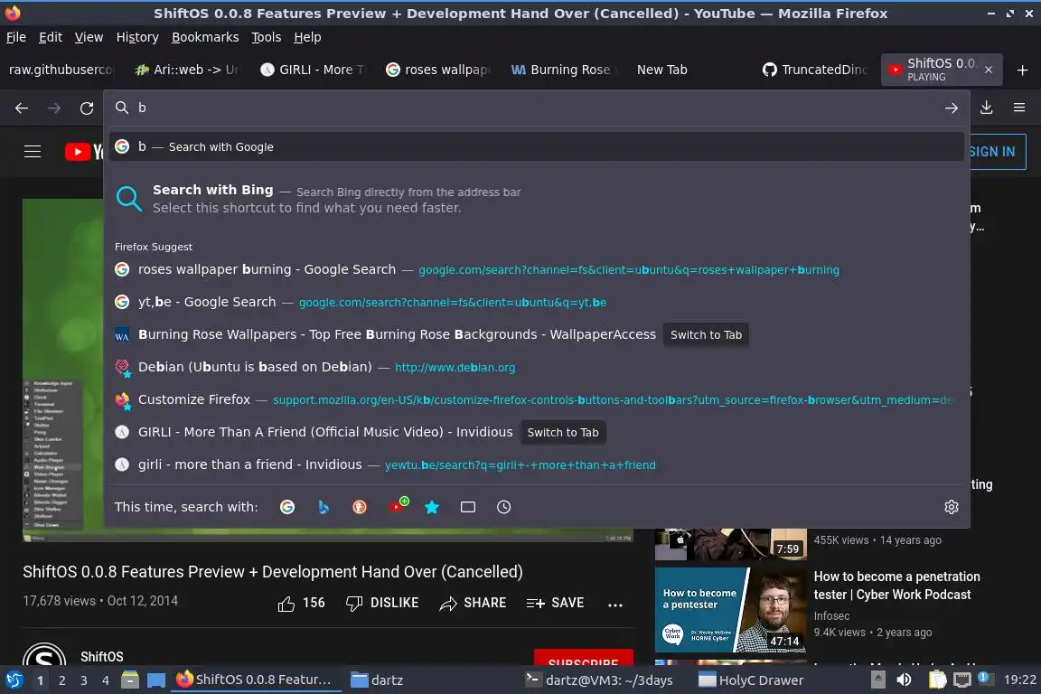Image resolution: width=1041 pixels, height=694 pixels.
Task: Open 'How to become a penetration tester' title
Action: tap(897, 585)
